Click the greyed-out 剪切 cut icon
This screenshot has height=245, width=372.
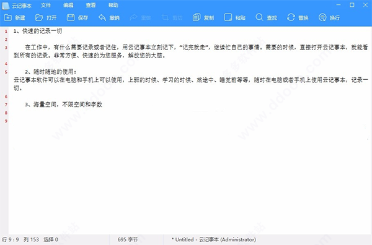tap(165, 17)
